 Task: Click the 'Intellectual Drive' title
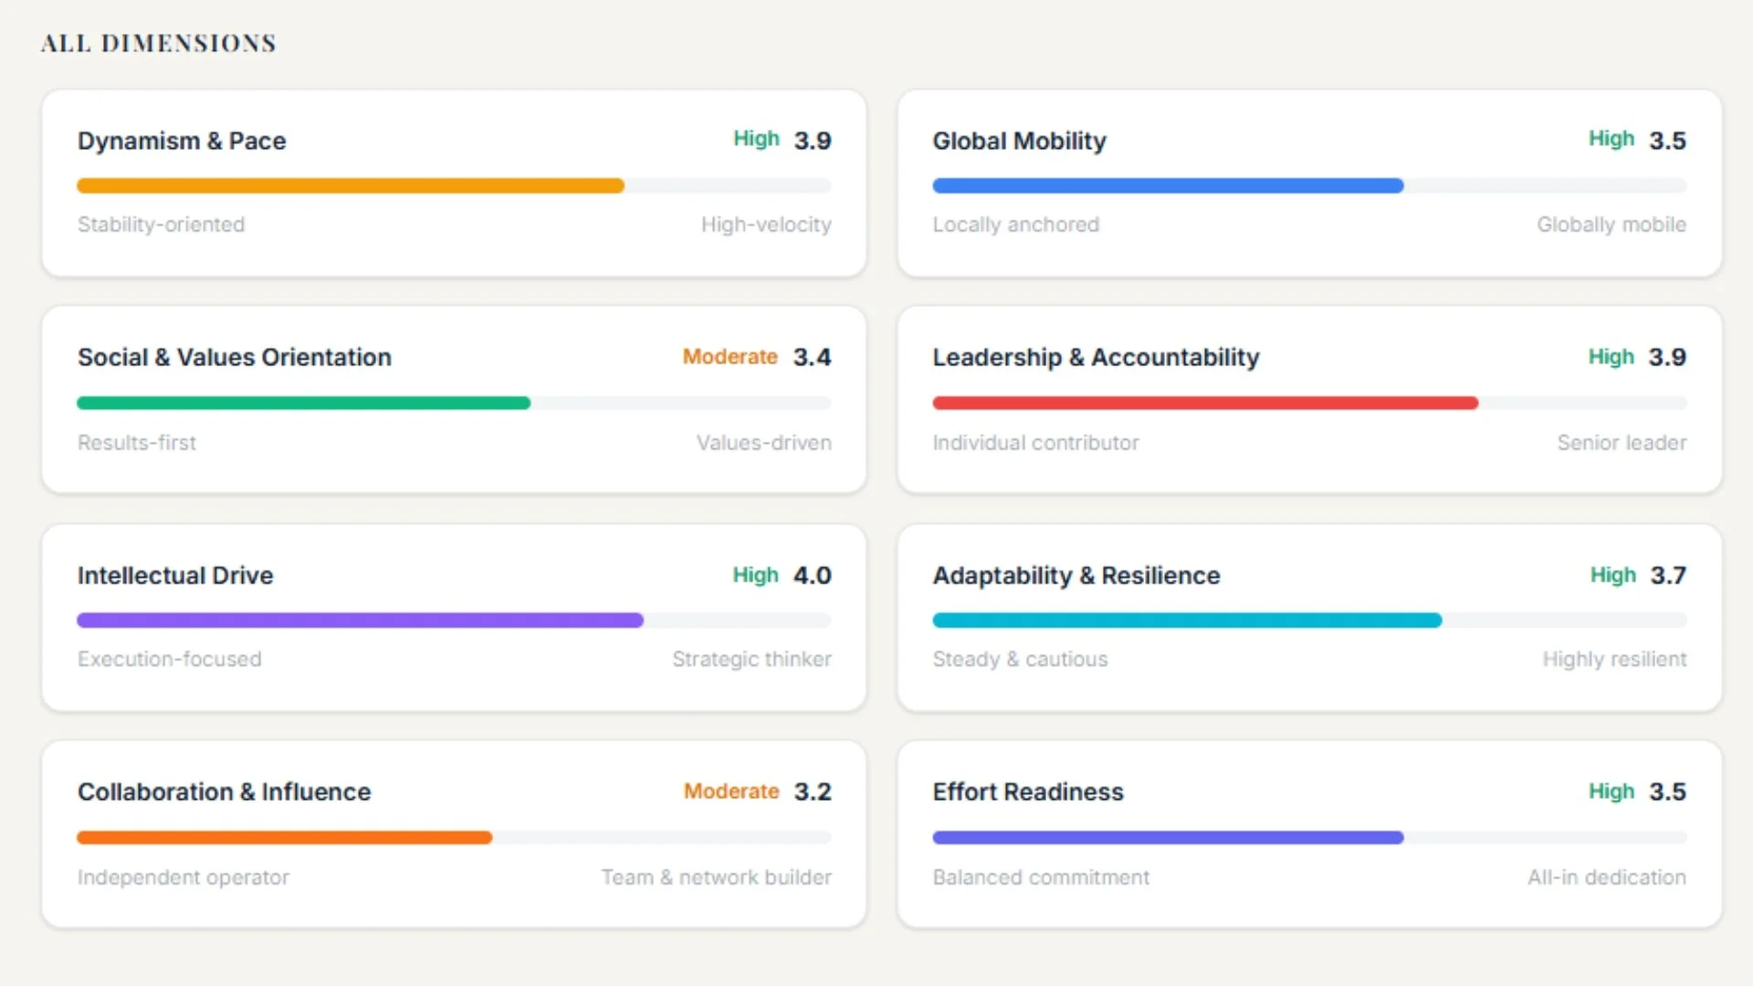pos(175,575)
